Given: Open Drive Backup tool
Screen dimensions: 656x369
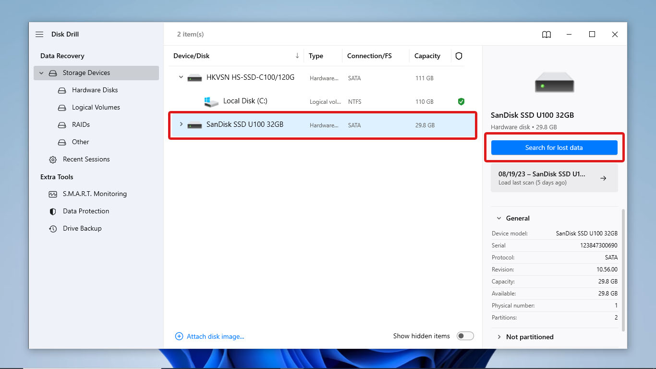Looking at the screenshot, I should (x=82, y=229).
